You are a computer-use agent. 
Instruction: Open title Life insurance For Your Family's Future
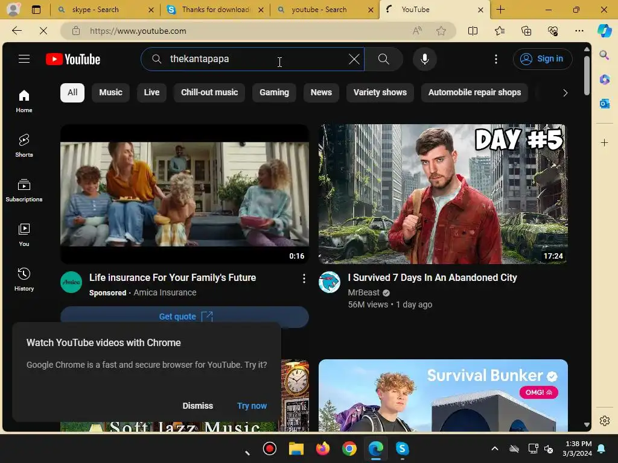[173, 277]
